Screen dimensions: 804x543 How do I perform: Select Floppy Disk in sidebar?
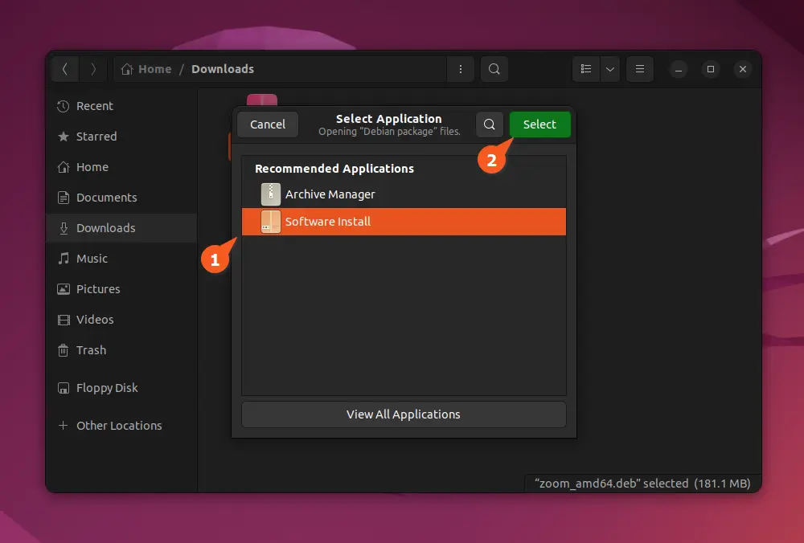click(106, 388)
